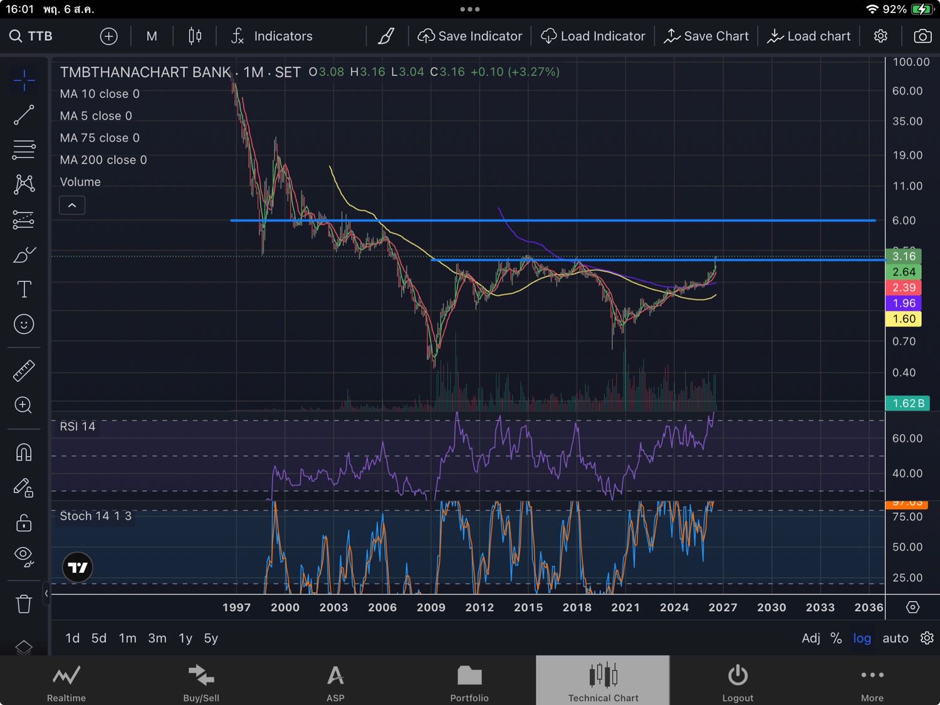Remove drawings with the trash icon
Screen dimensions: 940x705
[24, 604]
